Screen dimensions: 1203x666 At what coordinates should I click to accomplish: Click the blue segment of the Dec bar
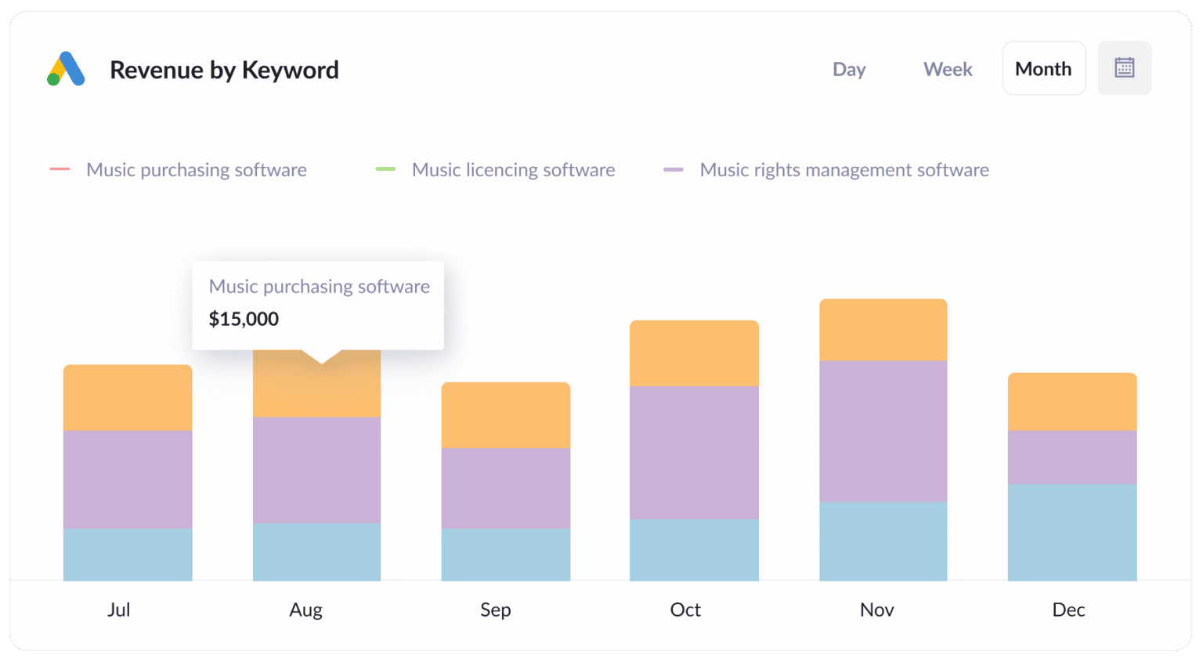1071,533
